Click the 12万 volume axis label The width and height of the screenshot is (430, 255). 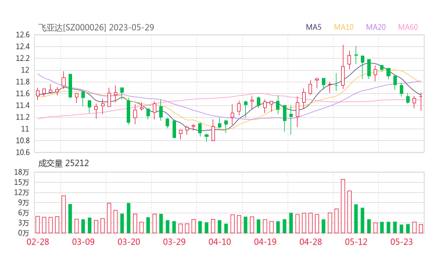point(21,192)
